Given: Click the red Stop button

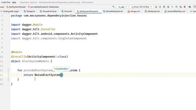Looking at the screenshot, I should click(x=185, y=7).
